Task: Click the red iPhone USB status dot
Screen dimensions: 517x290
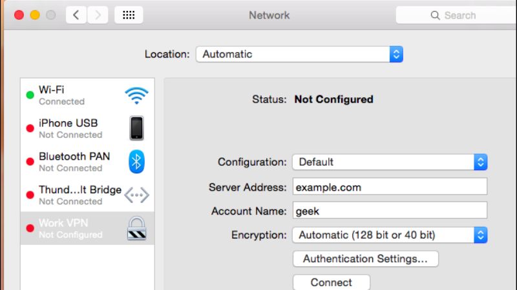Action: (30, 128)
